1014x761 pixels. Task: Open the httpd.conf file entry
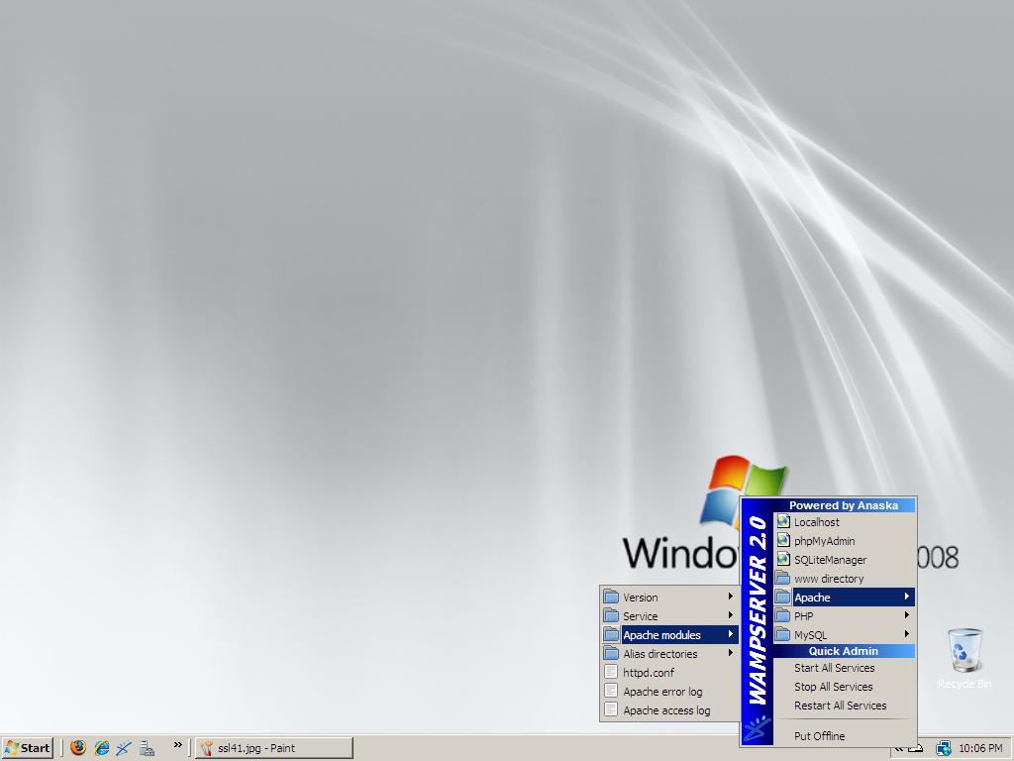coord(649,673)
